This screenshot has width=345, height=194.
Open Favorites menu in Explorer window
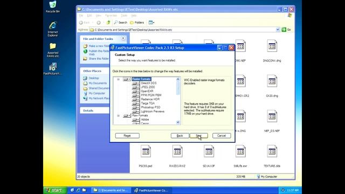(x=111, y=16)
